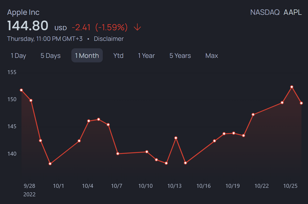Click the peak data point above 10/25
Viewport: 308px width, 204px height.
(x=292, y=87)
